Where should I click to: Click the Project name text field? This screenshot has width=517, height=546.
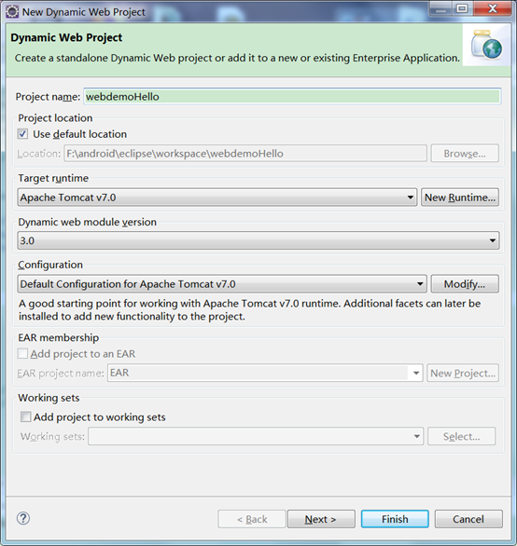[292, 97]
